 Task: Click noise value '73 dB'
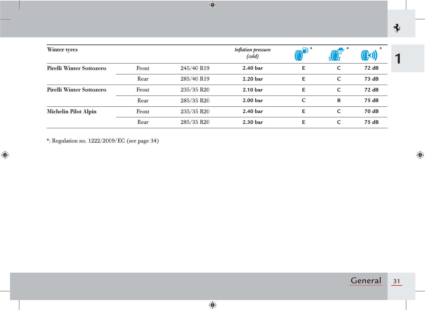tap(371, 79)
